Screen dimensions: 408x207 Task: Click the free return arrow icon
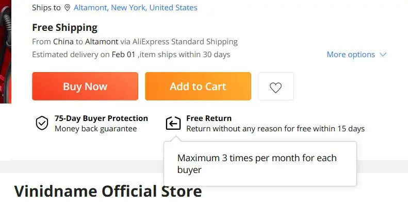tap(173, 124)
